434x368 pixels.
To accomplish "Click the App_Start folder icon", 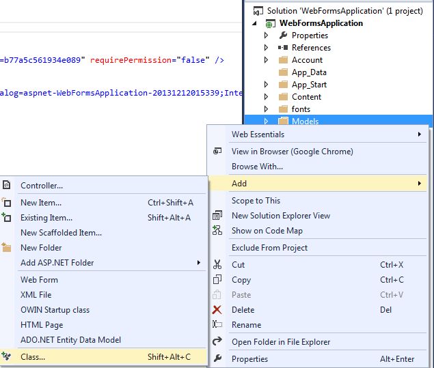I will tap(283, 85).
